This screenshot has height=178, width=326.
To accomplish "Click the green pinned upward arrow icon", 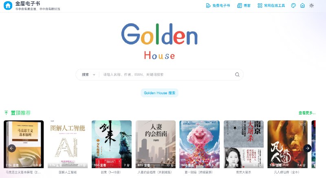I will [x=6, y=113].
